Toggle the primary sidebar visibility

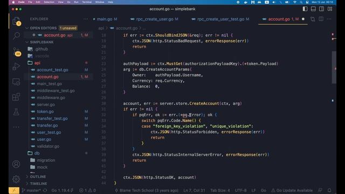[305, 9]
